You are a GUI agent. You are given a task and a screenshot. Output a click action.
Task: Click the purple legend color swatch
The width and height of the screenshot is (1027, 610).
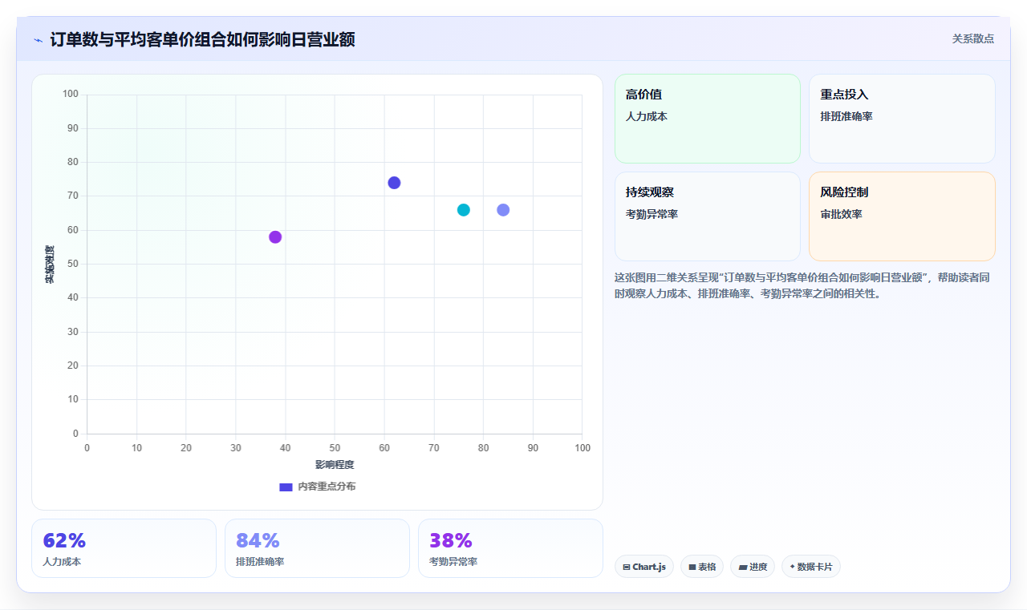point(286,487)
